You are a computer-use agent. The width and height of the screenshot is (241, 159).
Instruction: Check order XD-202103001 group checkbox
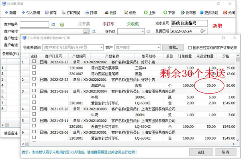[34, 132]
